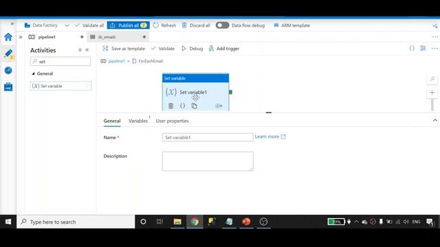The height and width of the screenshot is (247, 440).
Task: Open volume control in system tray
Action: [406, 222]
